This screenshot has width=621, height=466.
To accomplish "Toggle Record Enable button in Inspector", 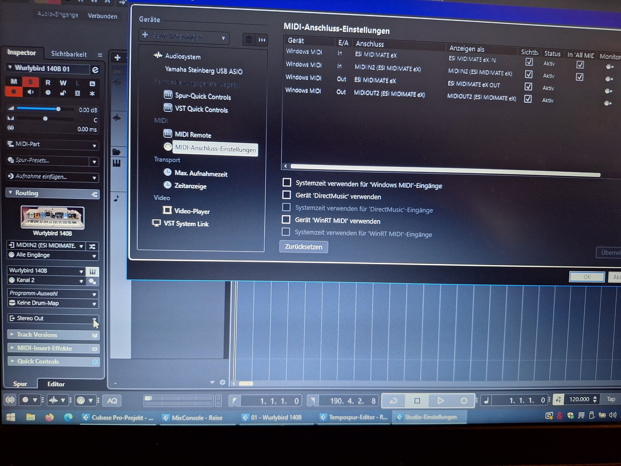I will pos(14,92).
